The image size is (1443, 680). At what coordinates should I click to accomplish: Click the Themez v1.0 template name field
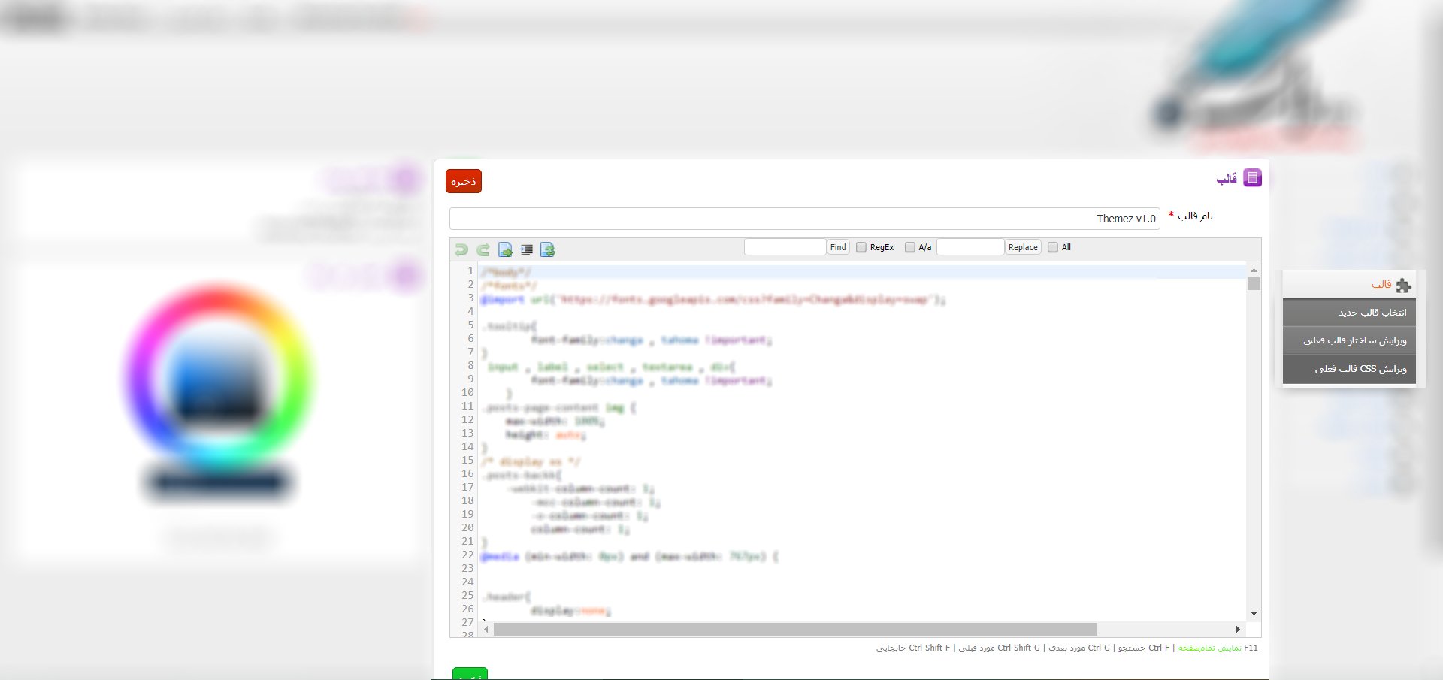(x=804, y=219)
